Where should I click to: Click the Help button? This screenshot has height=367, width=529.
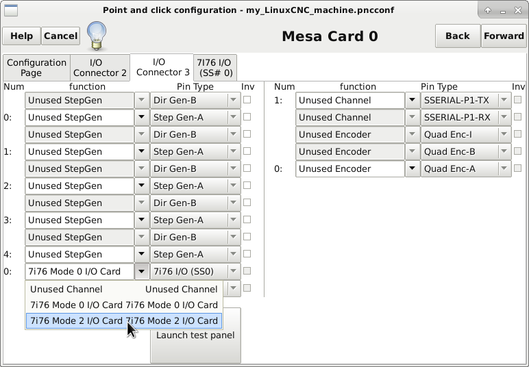pos(21,36)
